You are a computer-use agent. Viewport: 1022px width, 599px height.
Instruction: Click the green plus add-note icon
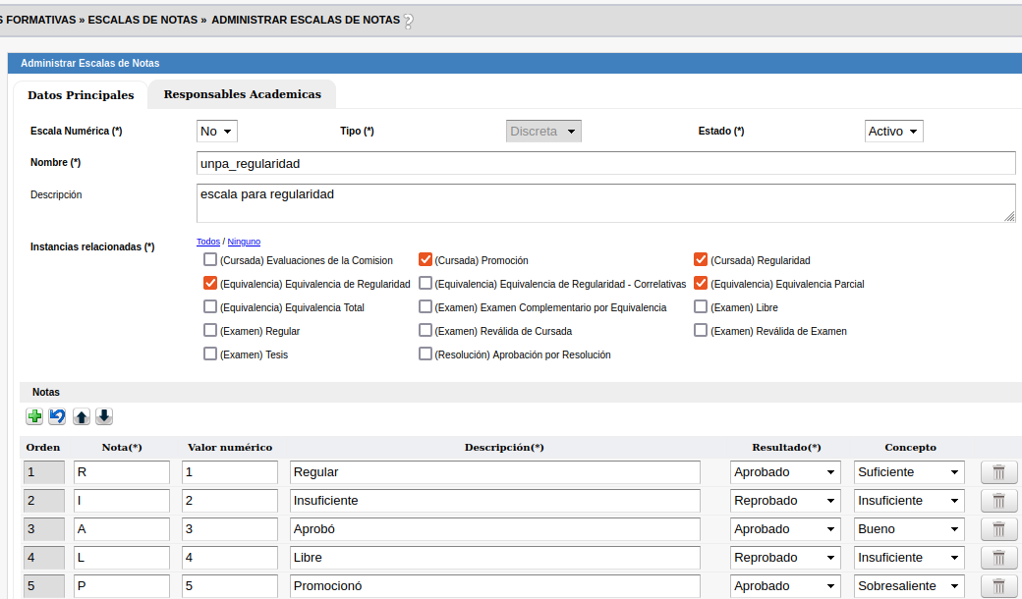coord(34,416)
